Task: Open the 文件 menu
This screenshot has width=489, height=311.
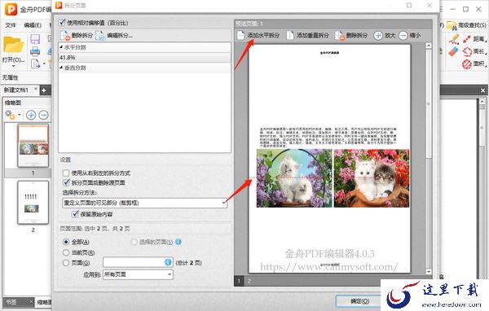Action: click(x=11, y=25)
